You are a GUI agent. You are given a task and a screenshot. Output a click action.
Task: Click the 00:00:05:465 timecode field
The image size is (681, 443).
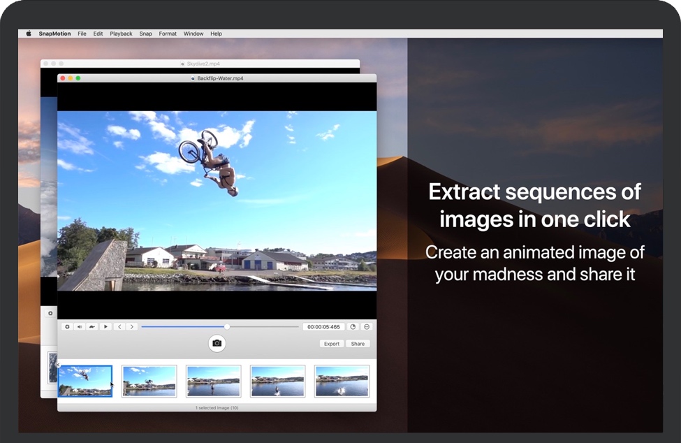pyautogui.click(x=323, y=326)
